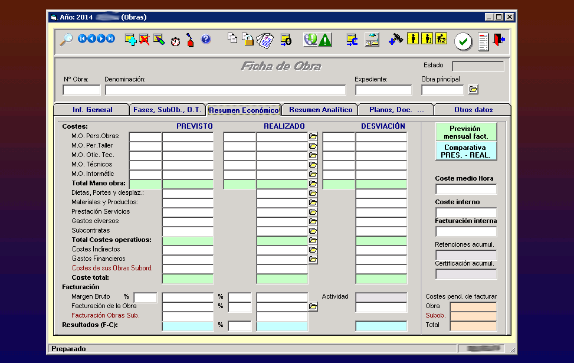
Task: Go to the first record
Action: click(82, 38)
